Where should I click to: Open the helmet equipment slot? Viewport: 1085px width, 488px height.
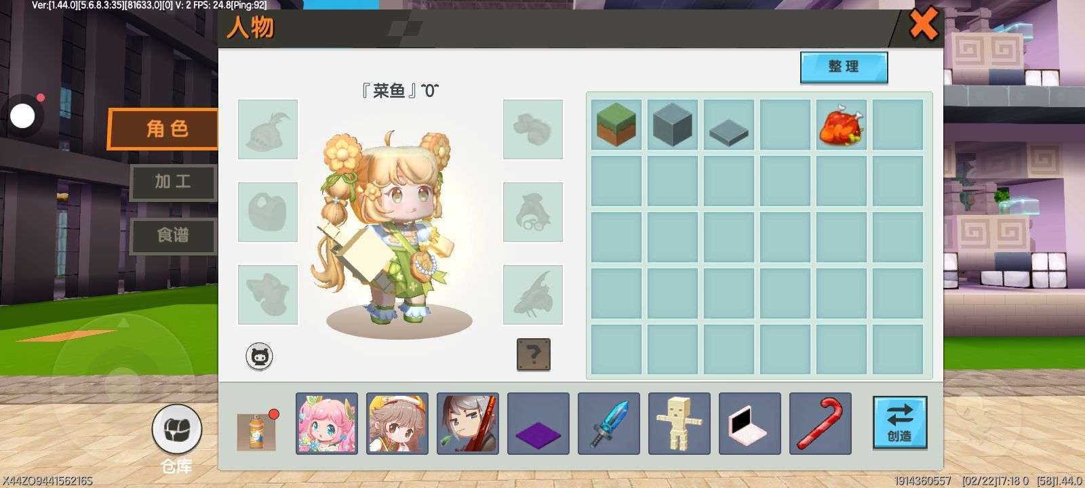[x=268, y=129]
